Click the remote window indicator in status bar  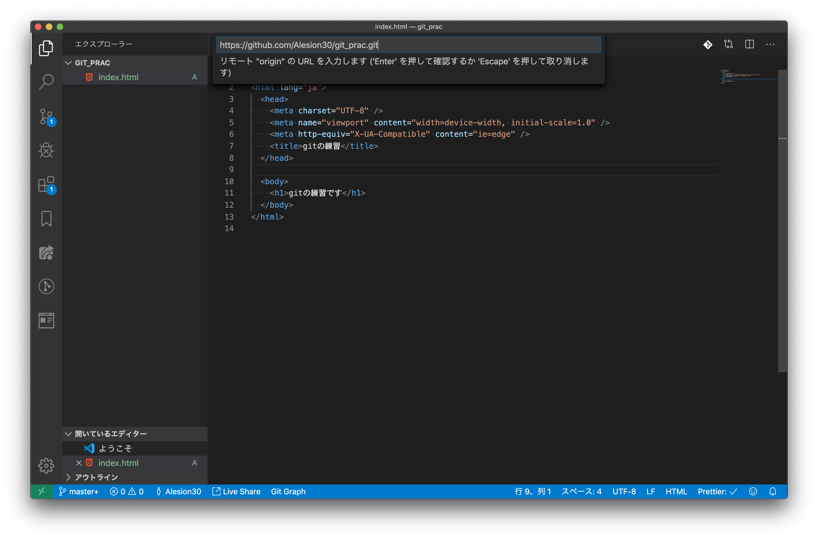[42, 492]
